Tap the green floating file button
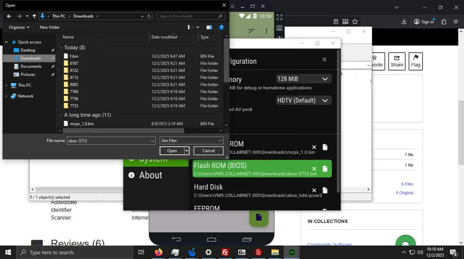The image size is (464, 259). [259, 217]
